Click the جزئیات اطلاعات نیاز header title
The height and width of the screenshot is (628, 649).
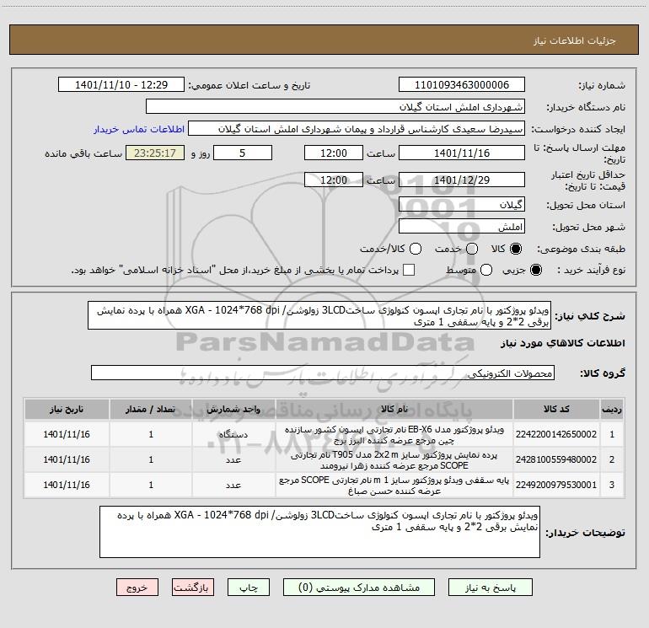[575, 40]
